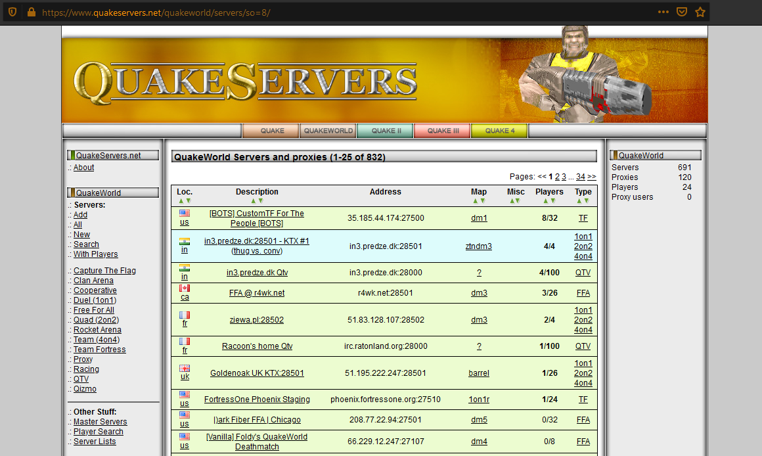Click the tracking protection shield icon
The height and width of the screenshot is (456, 762).
[12, 12]
